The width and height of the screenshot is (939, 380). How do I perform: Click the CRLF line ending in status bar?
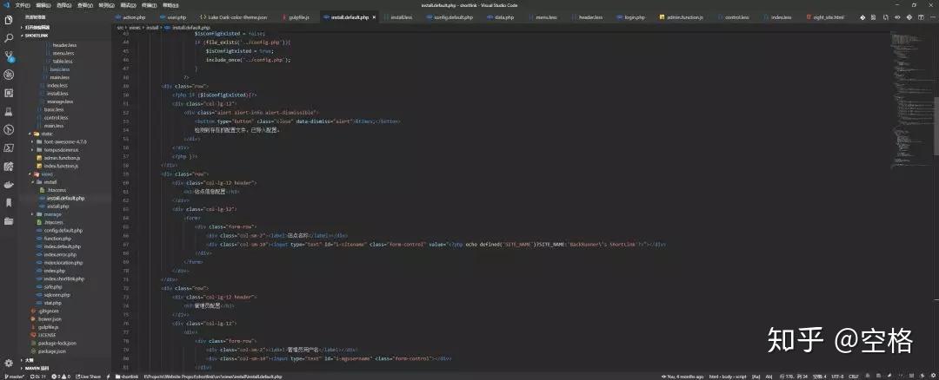pos(853,377)
